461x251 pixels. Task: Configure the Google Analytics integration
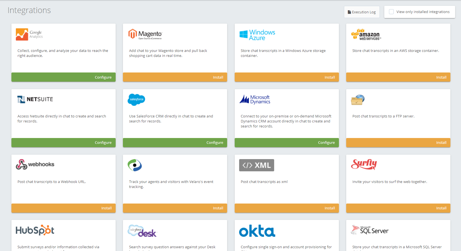point(63,77)
